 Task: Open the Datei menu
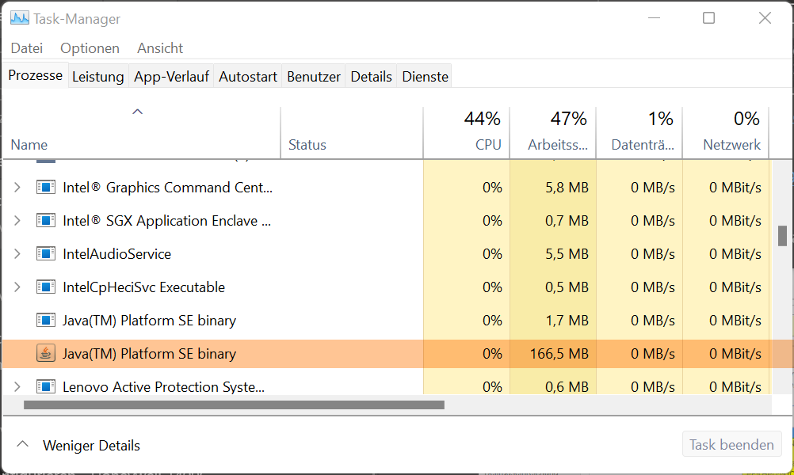27,48
